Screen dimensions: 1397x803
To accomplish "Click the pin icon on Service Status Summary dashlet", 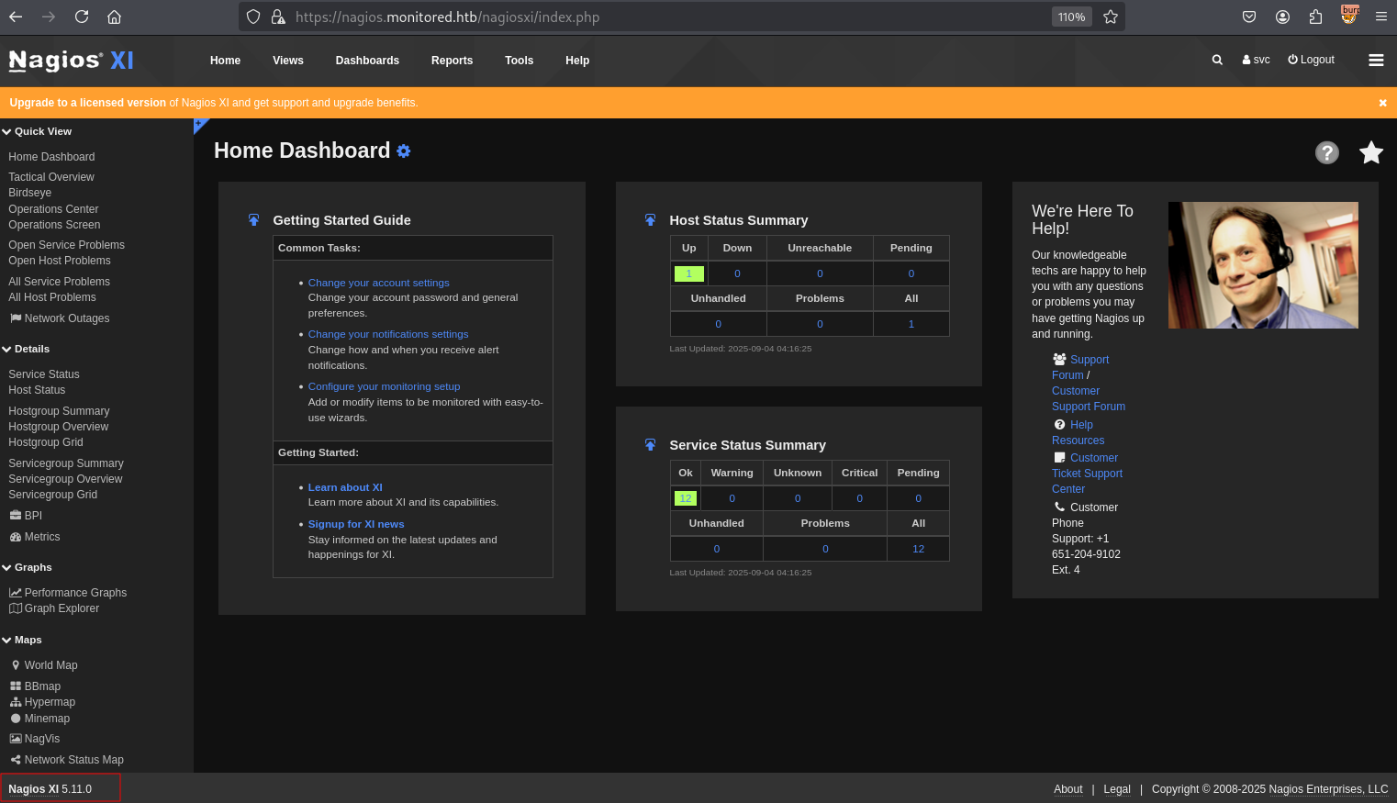I will point(650,445).
